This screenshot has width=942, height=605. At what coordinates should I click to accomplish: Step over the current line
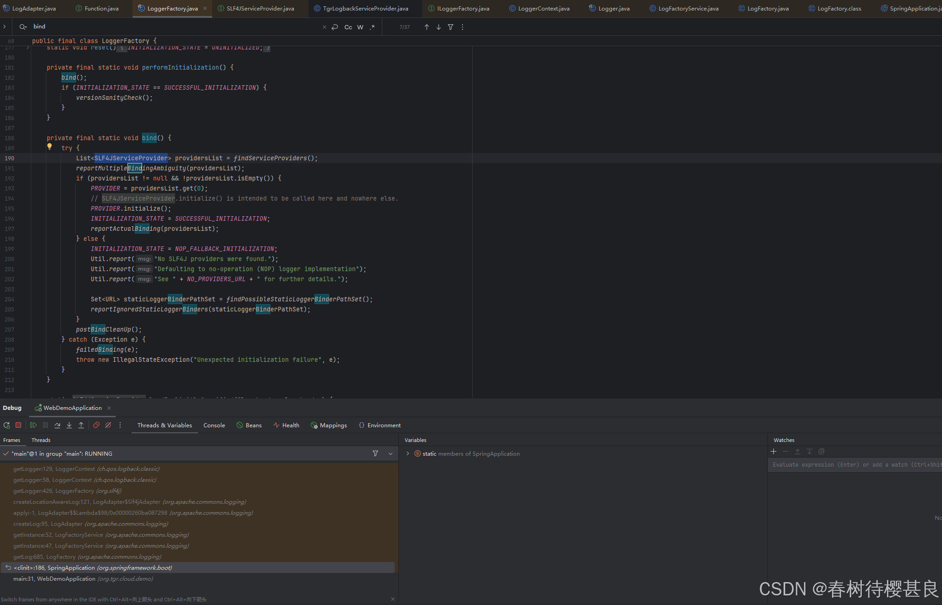point(57,425)
